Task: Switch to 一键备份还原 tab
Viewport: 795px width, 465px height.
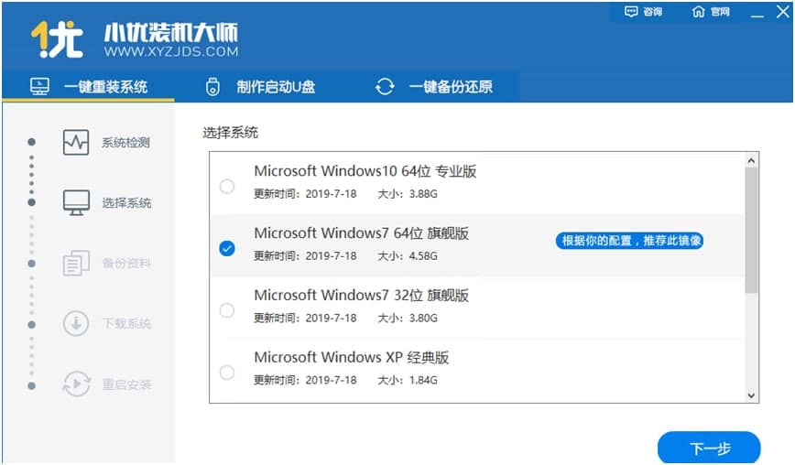Action: (x=434, y=87)
